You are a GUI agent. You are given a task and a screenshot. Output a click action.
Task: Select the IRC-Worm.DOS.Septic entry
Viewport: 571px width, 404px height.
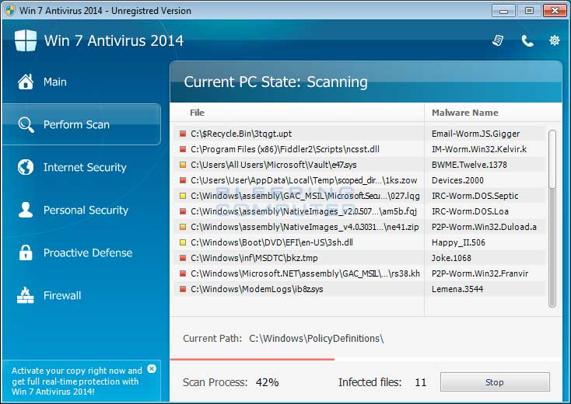(475, 196)
